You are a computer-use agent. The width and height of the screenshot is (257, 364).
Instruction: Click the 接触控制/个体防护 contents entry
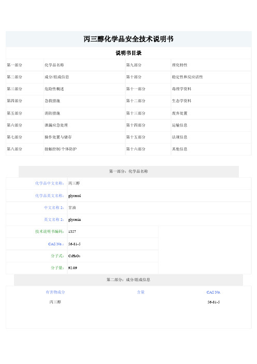click(61, 149)
